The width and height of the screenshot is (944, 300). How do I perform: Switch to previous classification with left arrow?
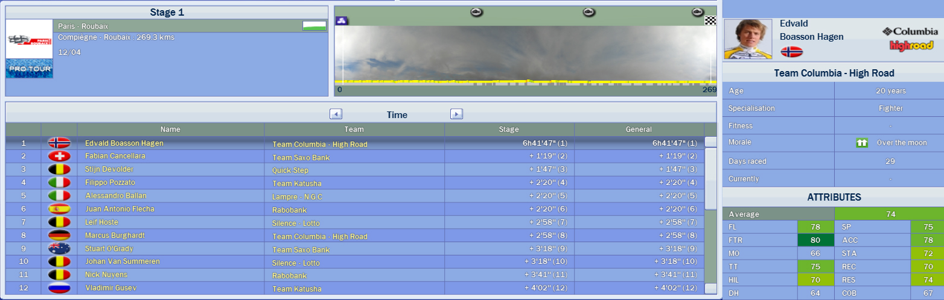(x=336, y=114)
